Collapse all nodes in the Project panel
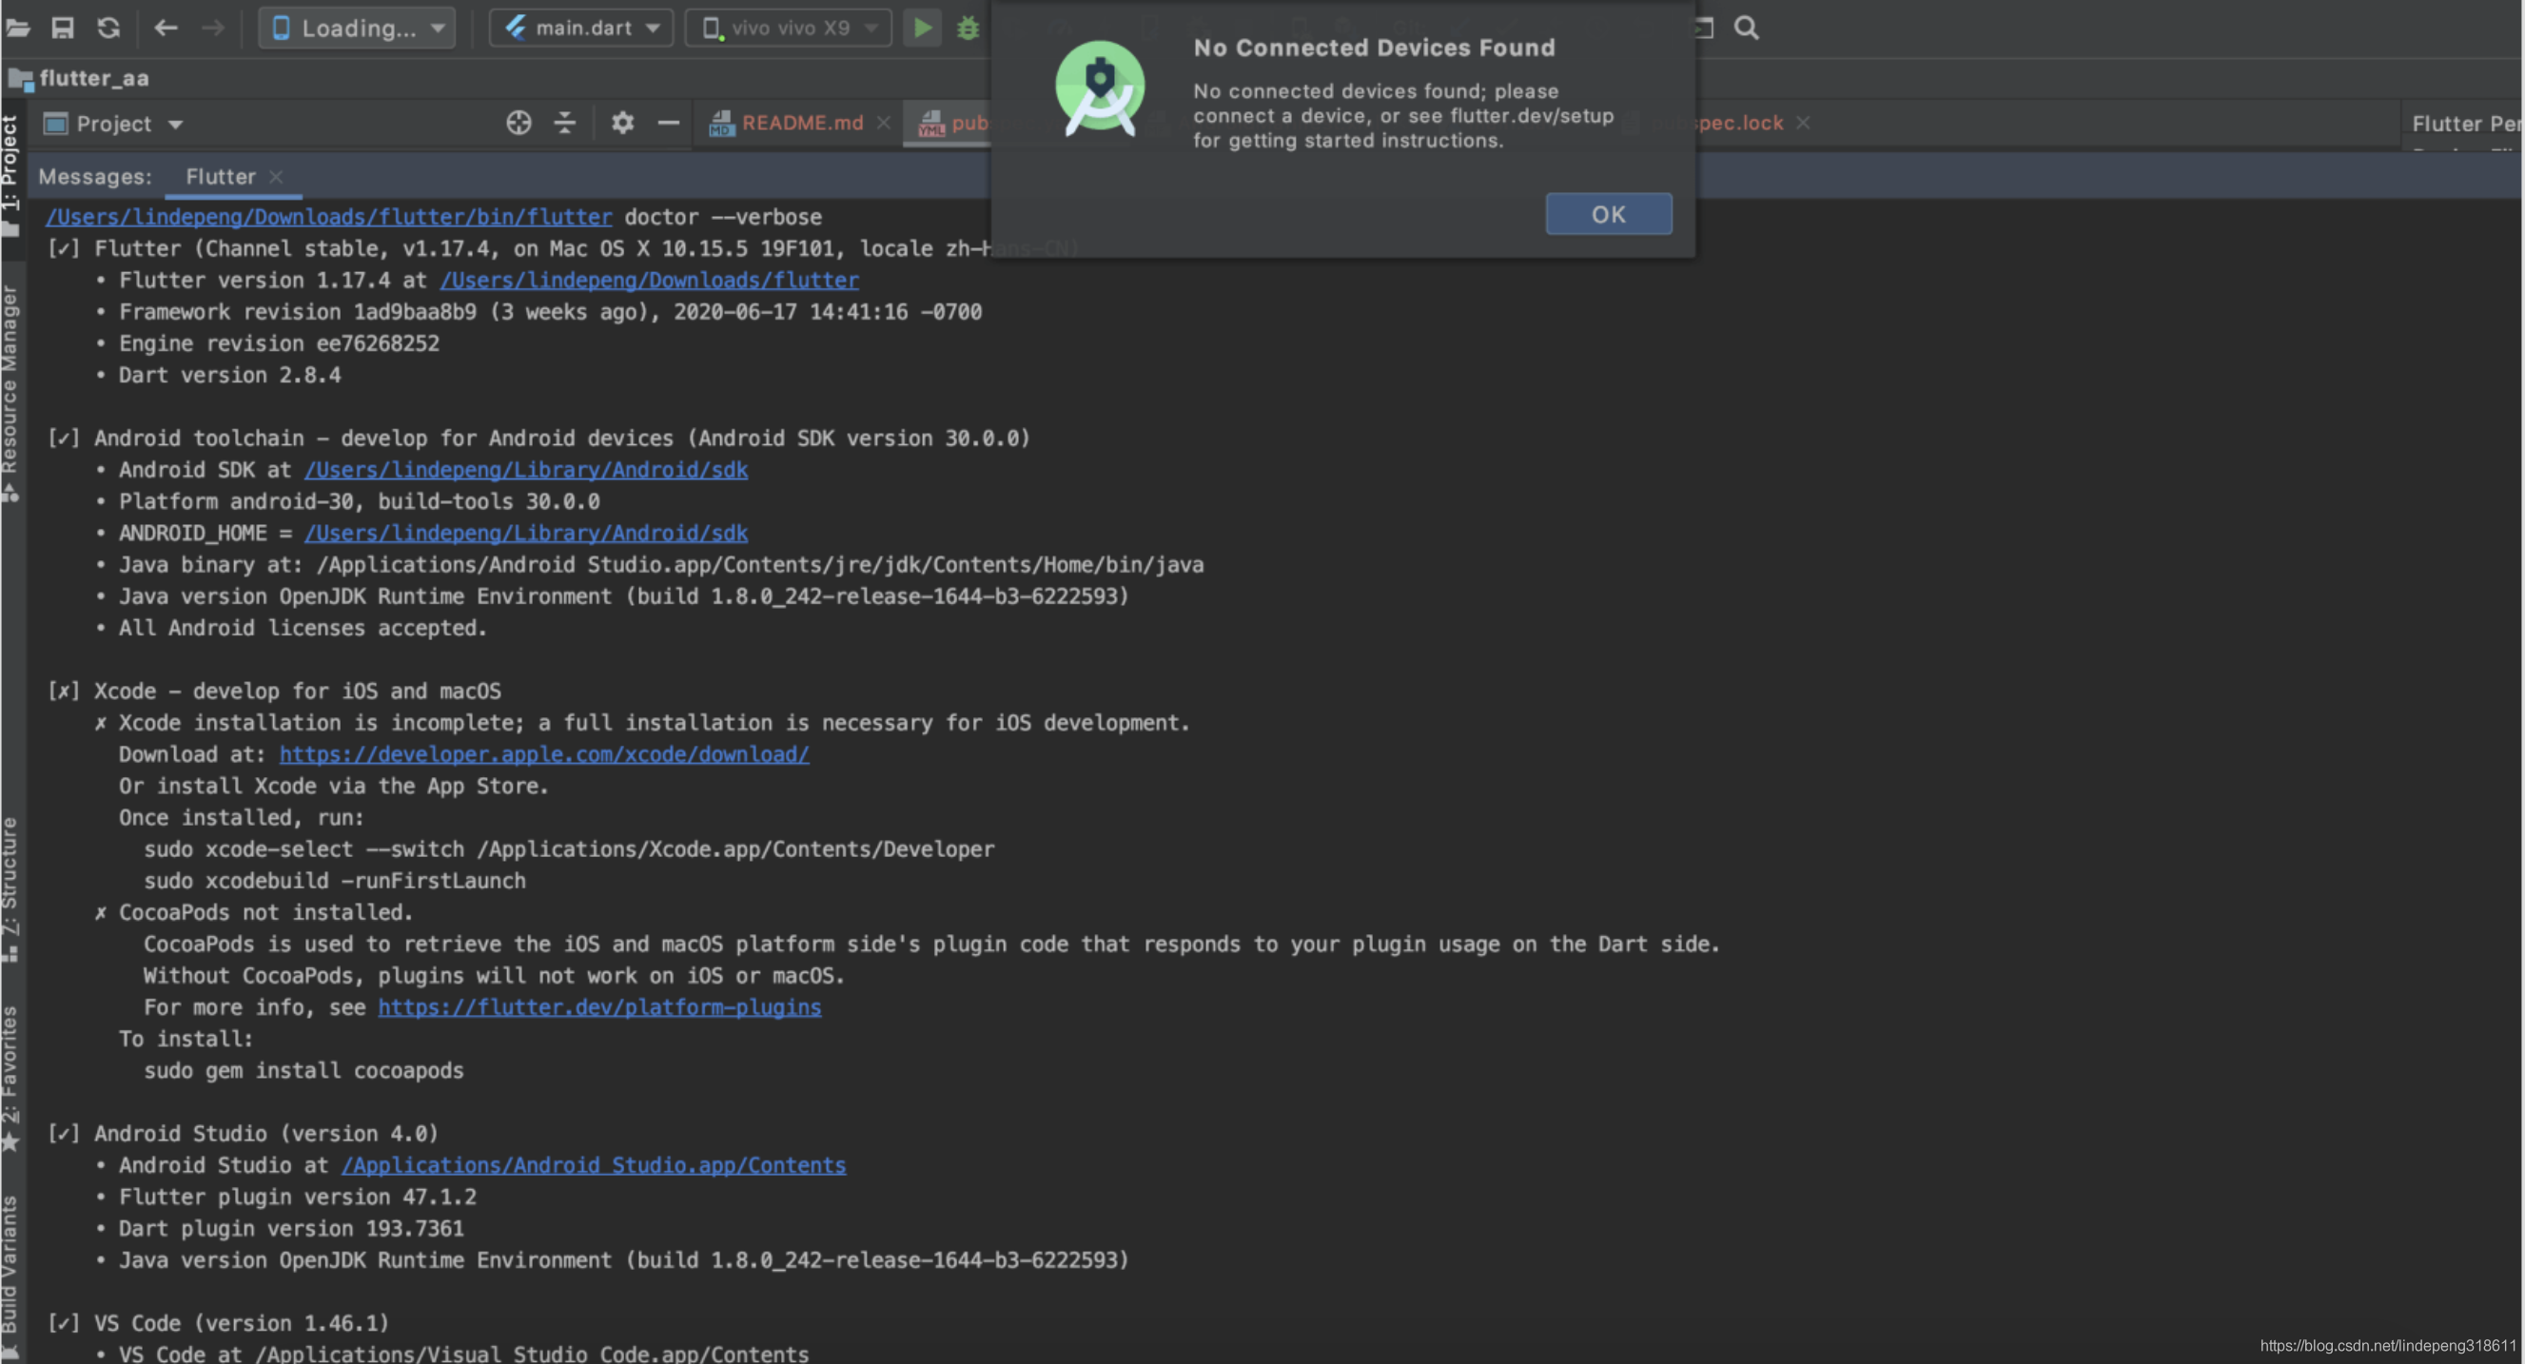The width and height of the screenshot is (2525, 1364). click(x=564, y=123)
